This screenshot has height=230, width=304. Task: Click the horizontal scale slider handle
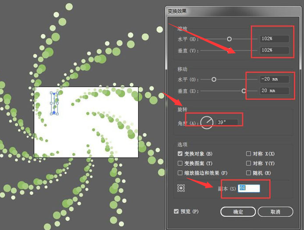click(x=229, y=39)
